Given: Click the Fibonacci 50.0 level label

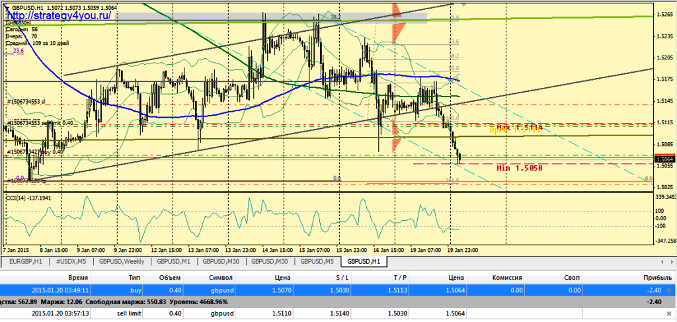Looking at the screenshot, I should click(454, 68).
